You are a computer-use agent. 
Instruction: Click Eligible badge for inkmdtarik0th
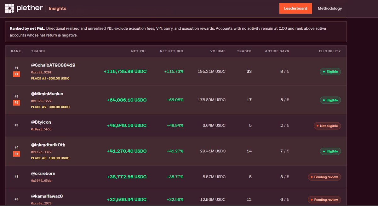coord(330,151)
